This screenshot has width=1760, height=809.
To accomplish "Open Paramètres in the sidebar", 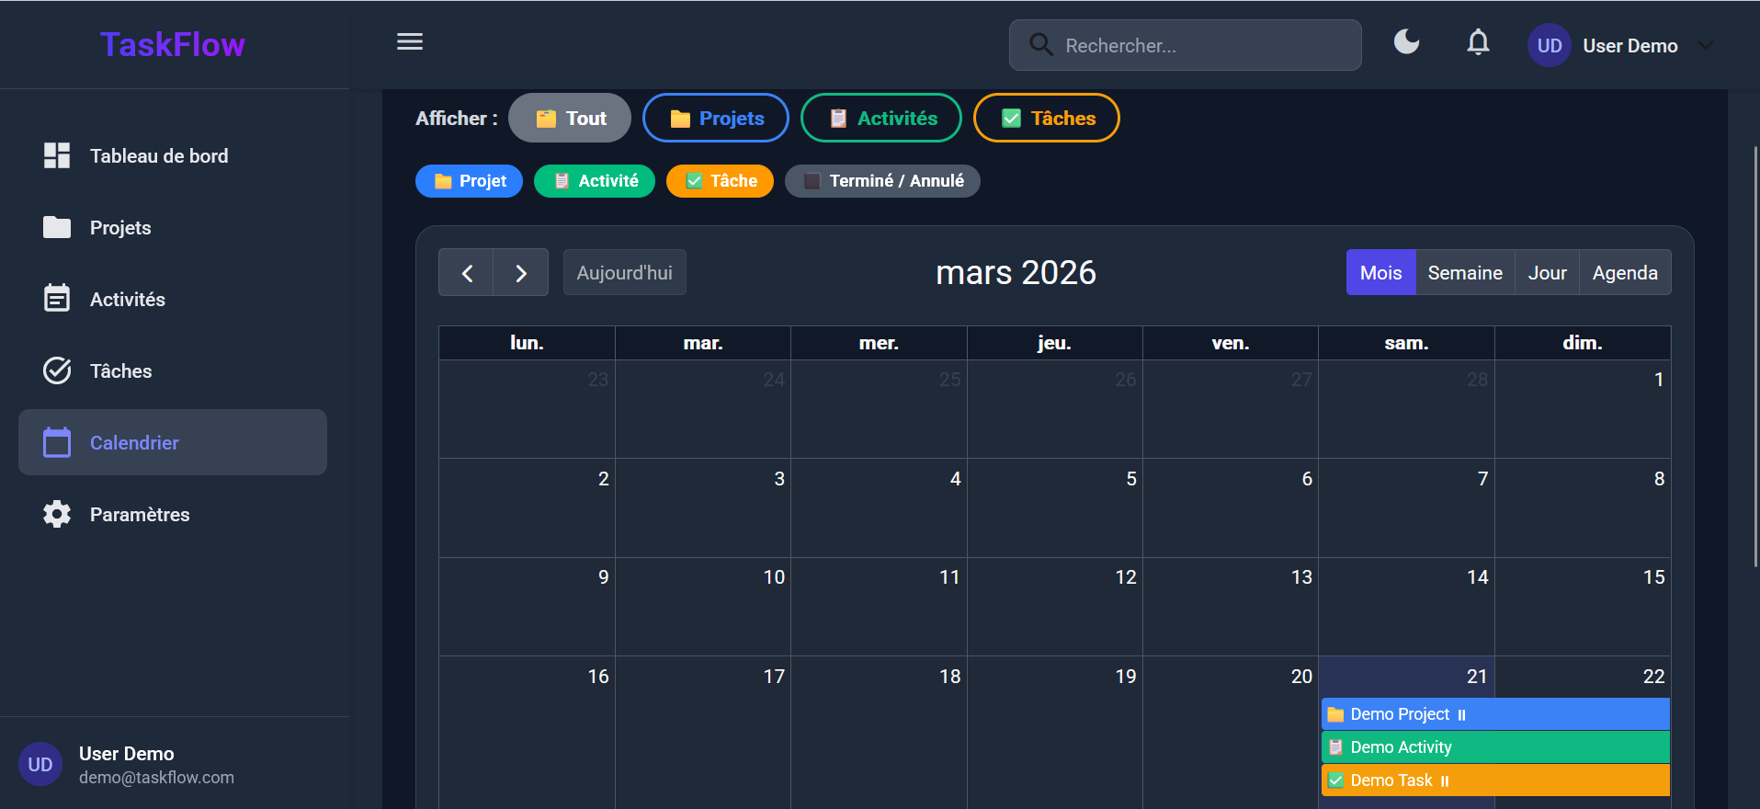I will 173,515.
